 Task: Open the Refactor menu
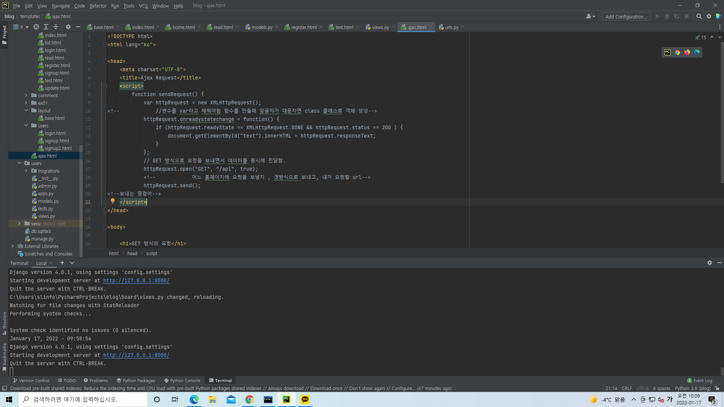click(98, 6)
